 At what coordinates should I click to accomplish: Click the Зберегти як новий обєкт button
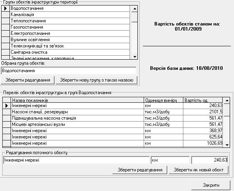coord(199,170)
